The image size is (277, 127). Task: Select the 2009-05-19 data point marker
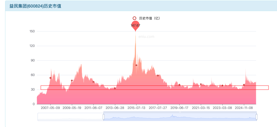[72, 80]
